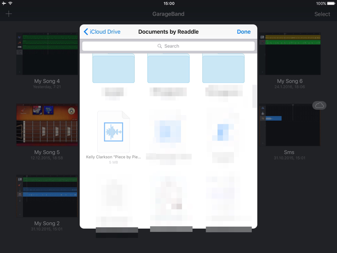The width and height of the screenshot is (337, 253).
Task: Open the first folder in the picker
Action: coord(114,68)
